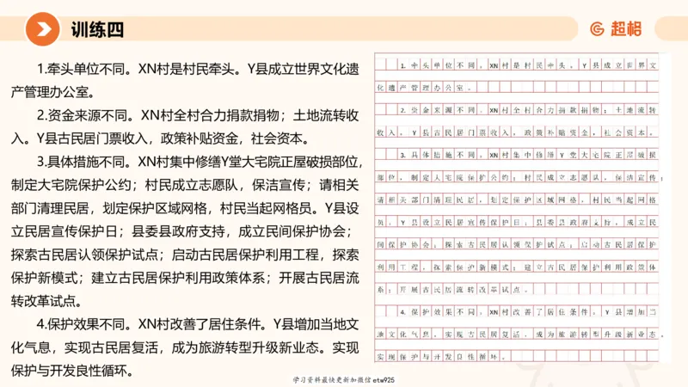
Task: Click the line starting 探索古民居认领保护试点
Action: pyautogui.click(x=185, y=255)
